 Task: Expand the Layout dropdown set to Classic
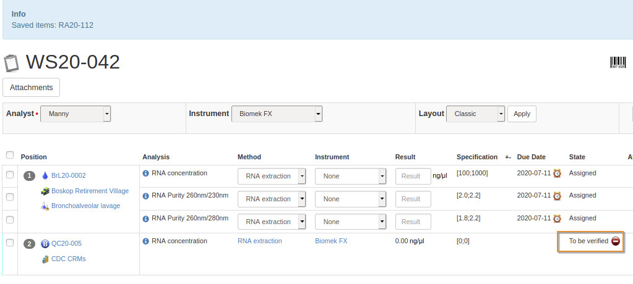click(475, 114)
